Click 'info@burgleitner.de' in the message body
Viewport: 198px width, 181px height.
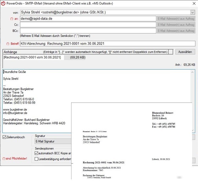(x=15, y=113)
